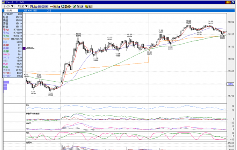This screenshot has height=150, width=237.
Task: Click the chart app icon in title bar
Action: point(4,2)
